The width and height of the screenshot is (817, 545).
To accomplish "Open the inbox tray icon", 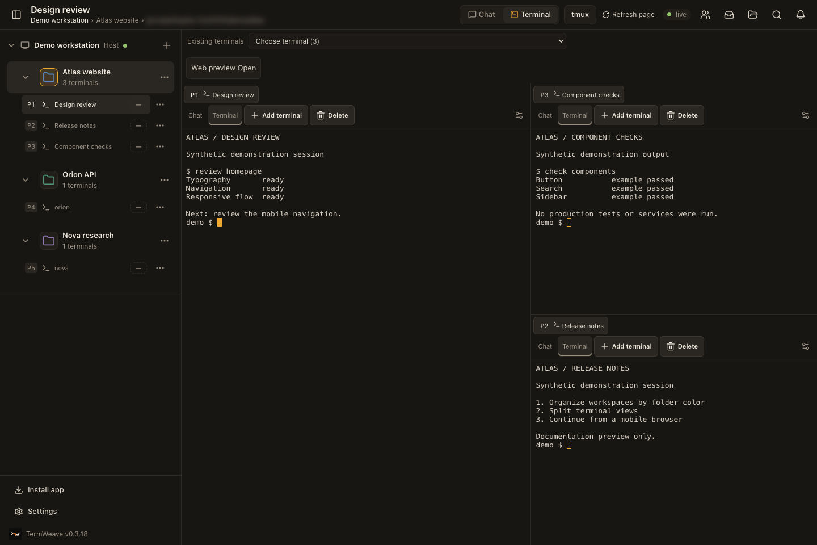I will [x=729, y=15].
